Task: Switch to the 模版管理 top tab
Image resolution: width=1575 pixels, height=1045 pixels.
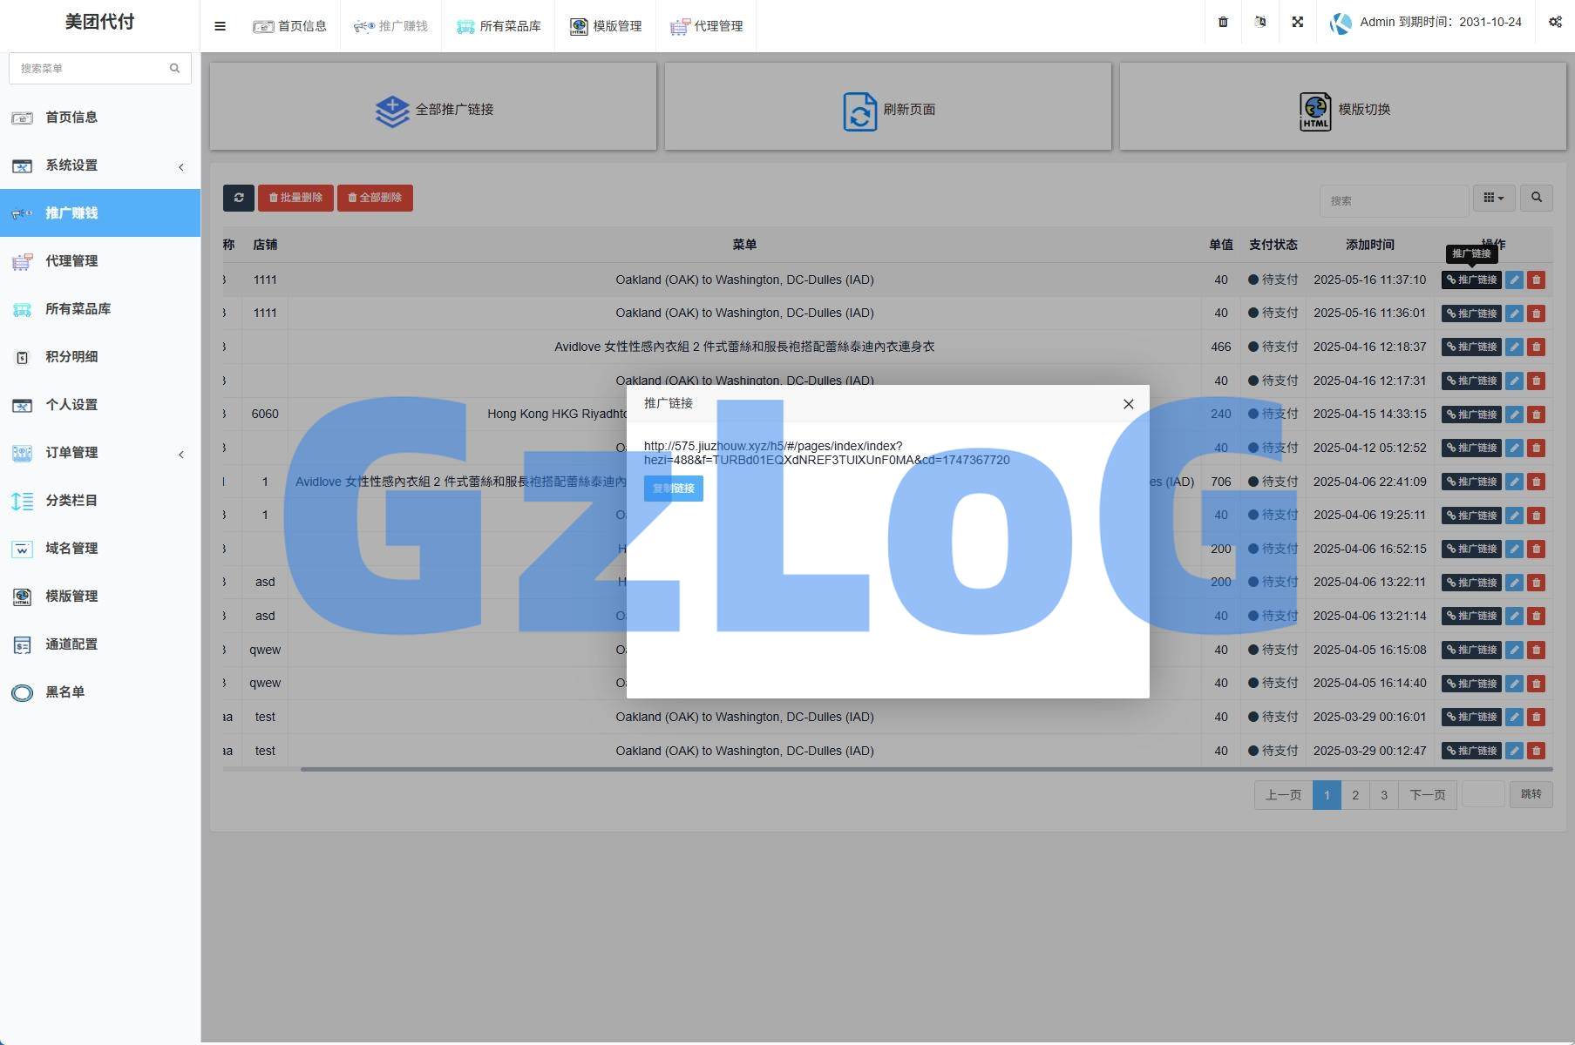Action: 606,26
